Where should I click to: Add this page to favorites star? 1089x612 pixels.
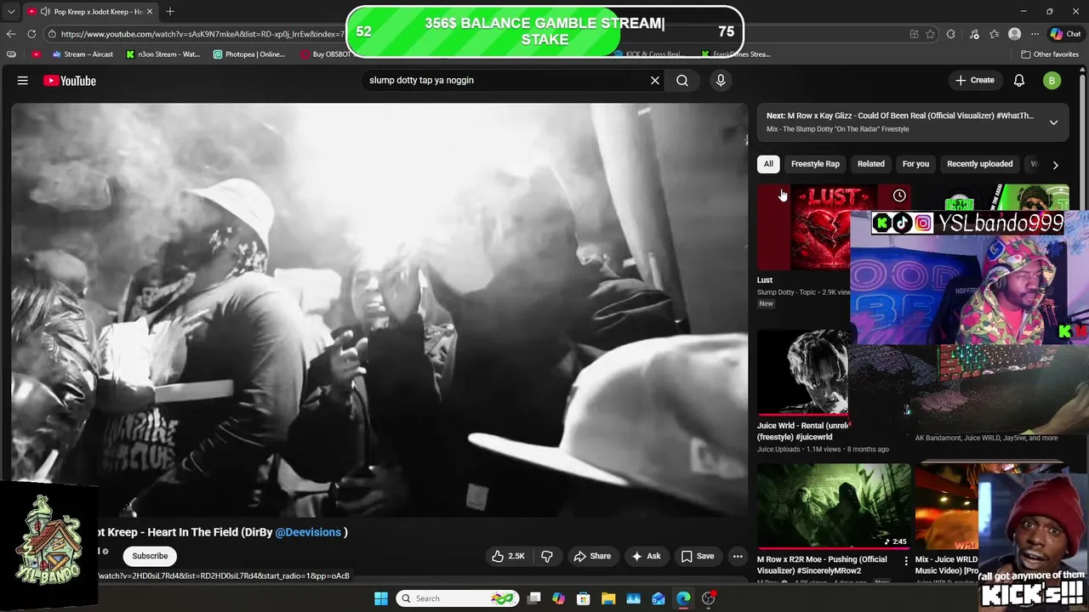click(931, 34)
